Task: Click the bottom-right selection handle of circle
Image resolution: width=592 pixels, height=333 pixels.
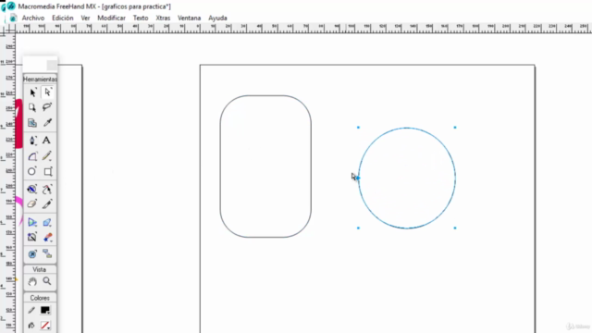Action: point(455,228)
